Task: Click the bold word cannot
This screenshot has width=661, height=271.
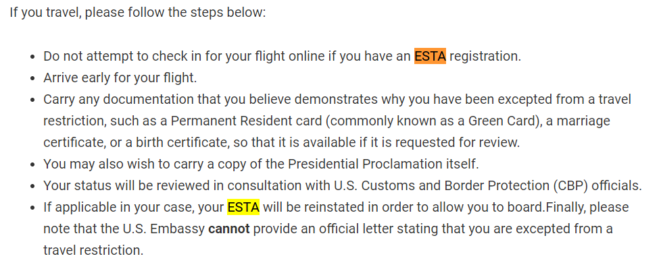Action: point(229,229)
